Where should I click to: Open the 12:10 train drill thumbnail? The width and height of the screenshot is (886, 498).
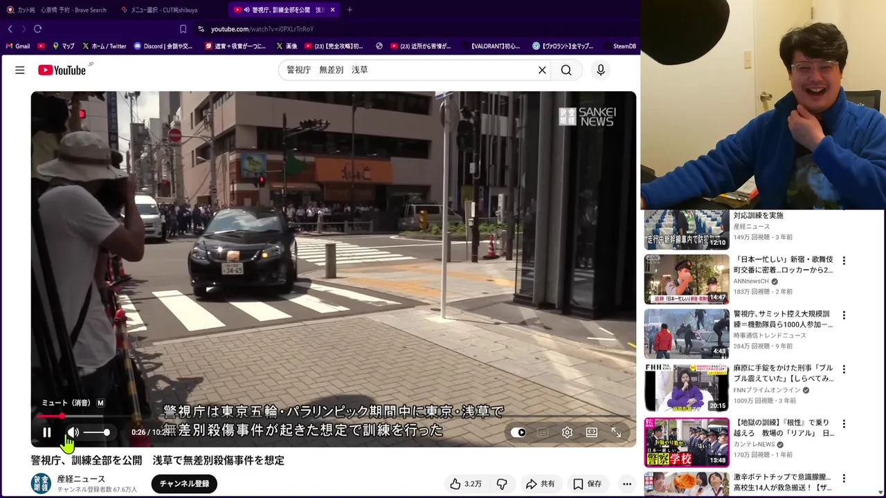tap(687, 229)
